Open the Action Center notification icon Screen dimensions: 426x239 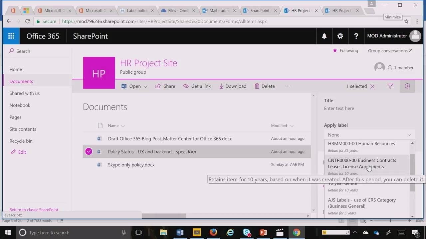click(x=415, y=232)
